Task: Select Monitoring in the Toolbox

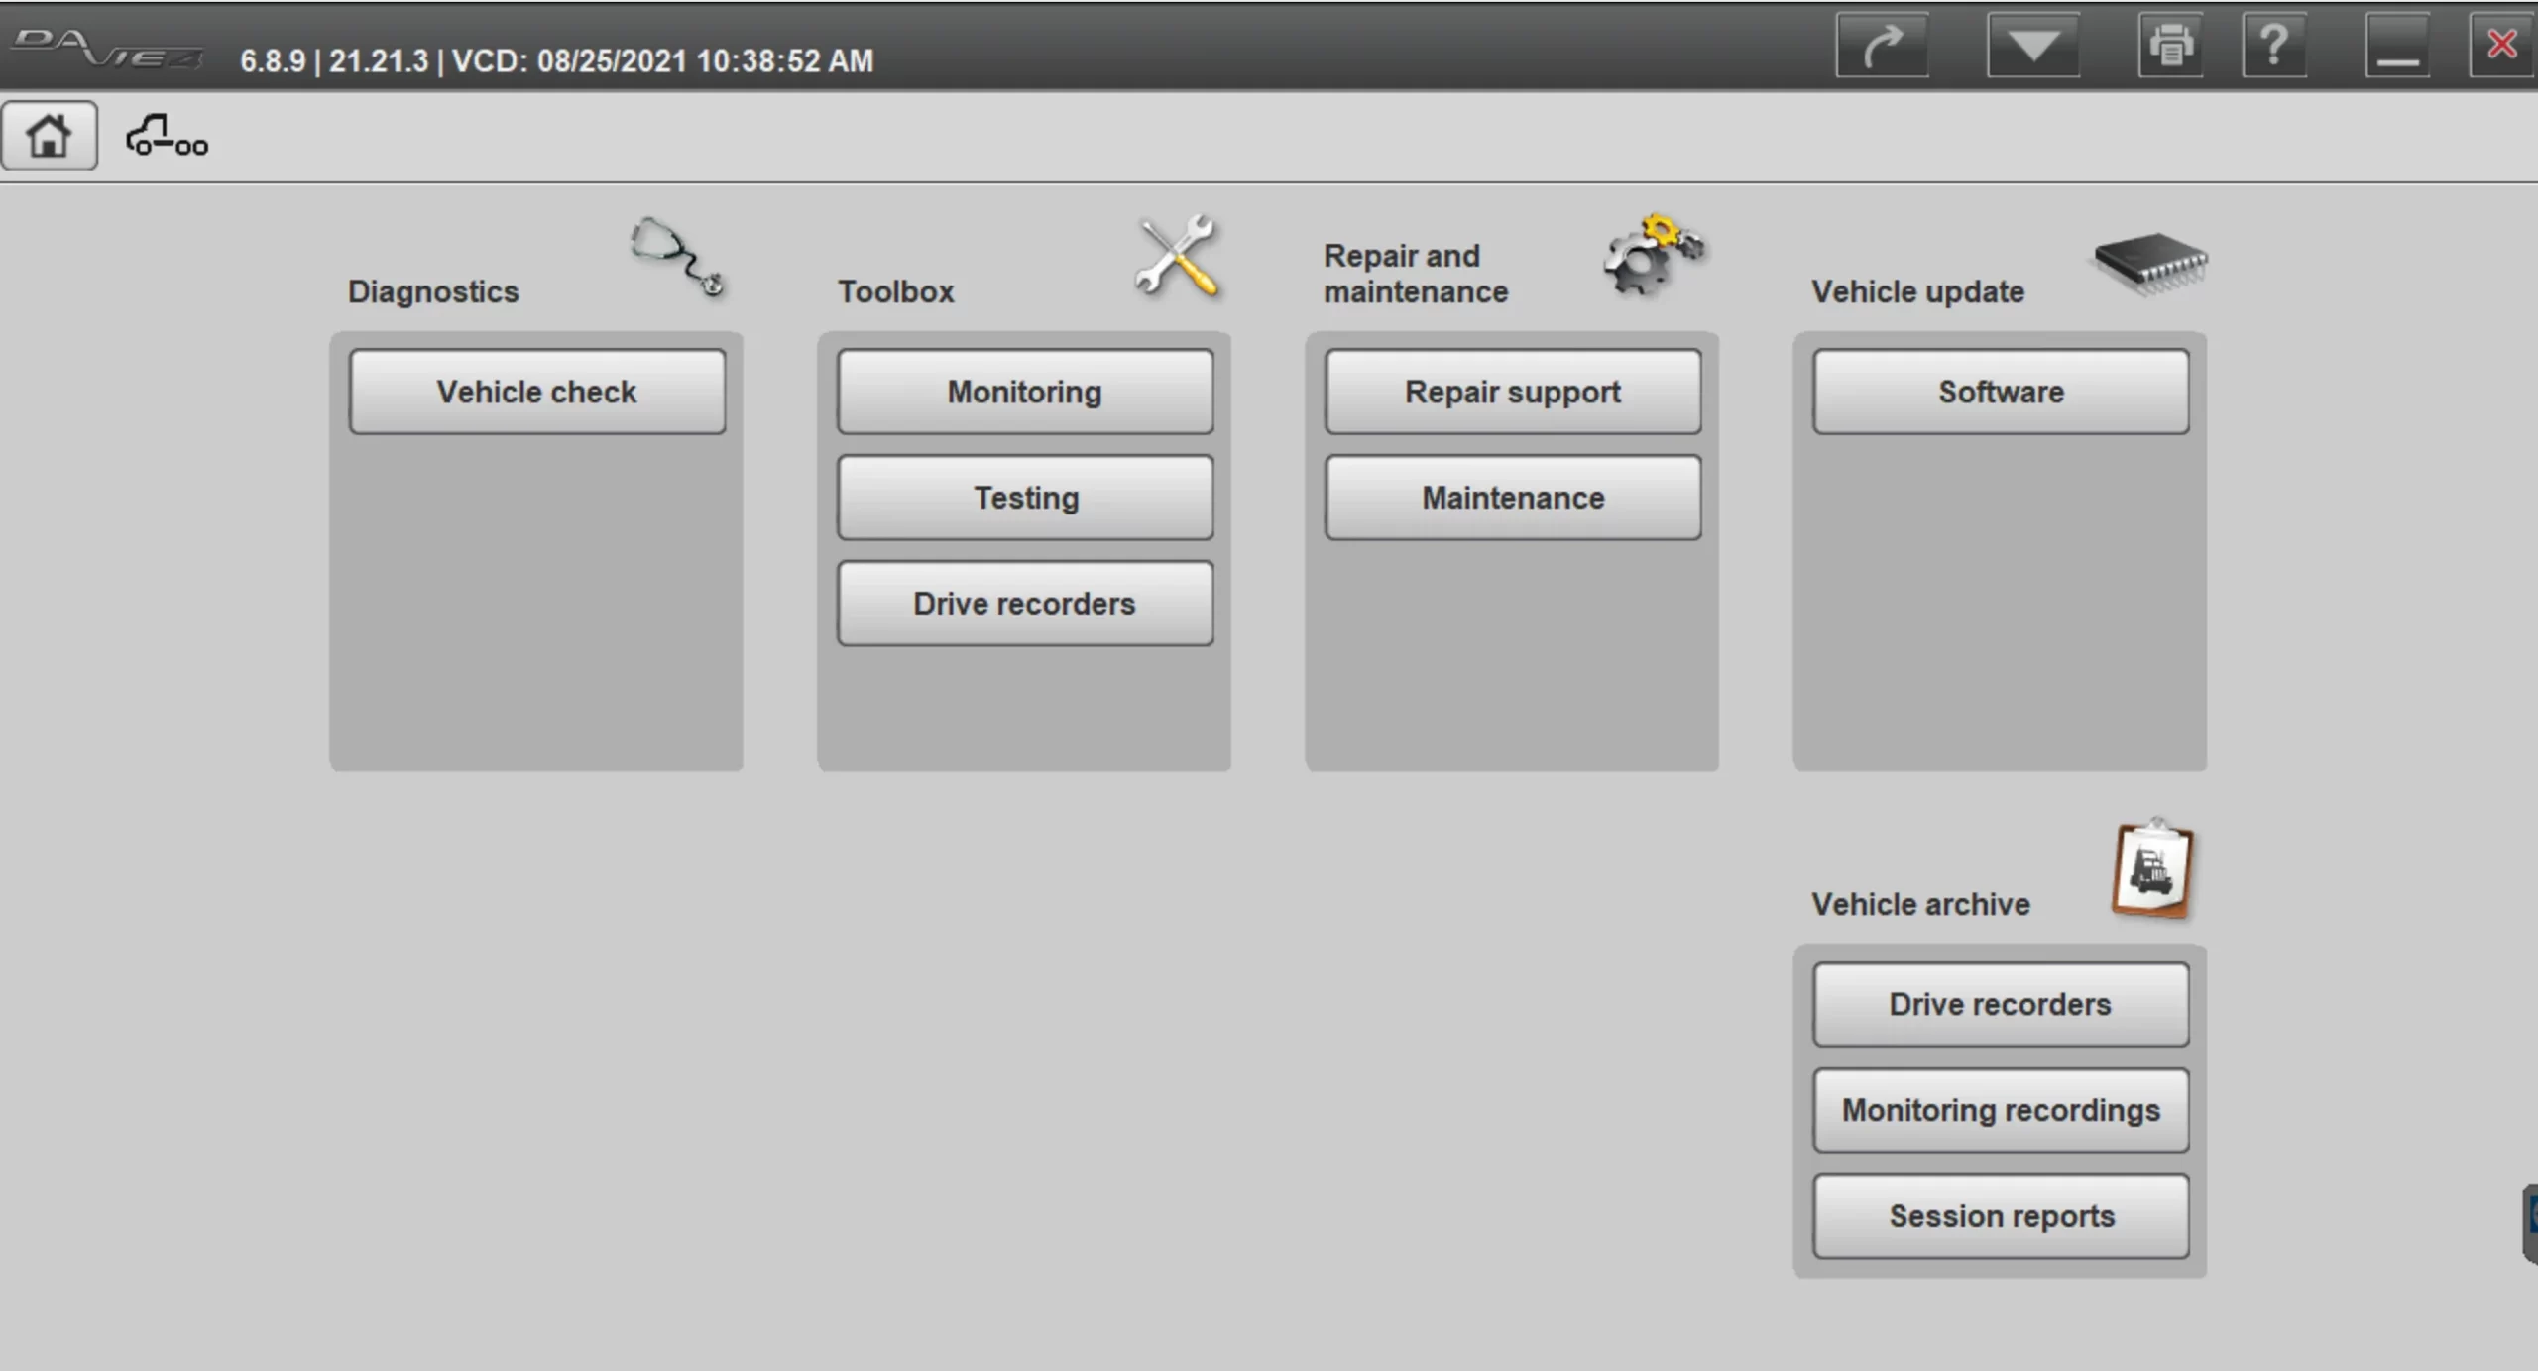Action: 1024,392
